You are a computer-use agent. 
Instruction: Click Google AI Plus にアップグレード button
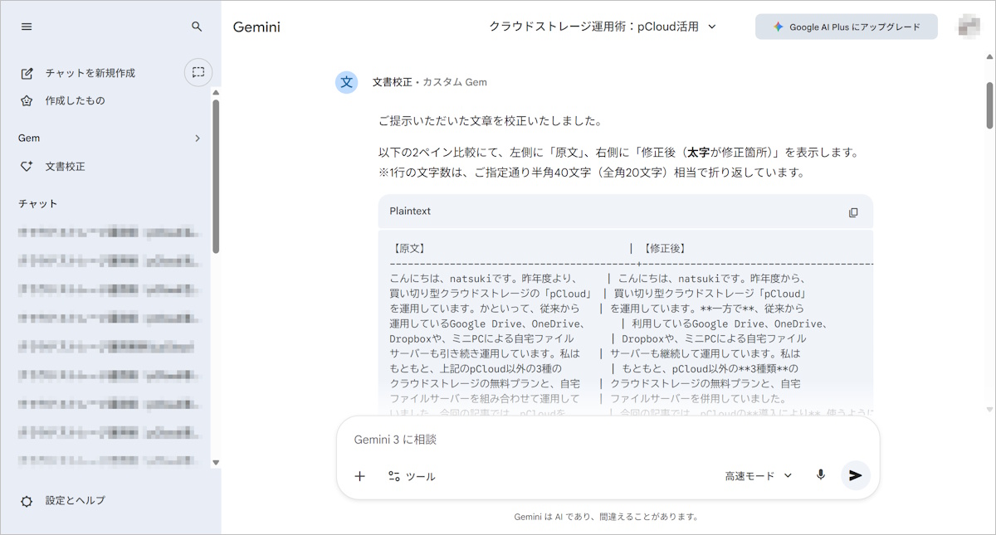coord(846,27)
